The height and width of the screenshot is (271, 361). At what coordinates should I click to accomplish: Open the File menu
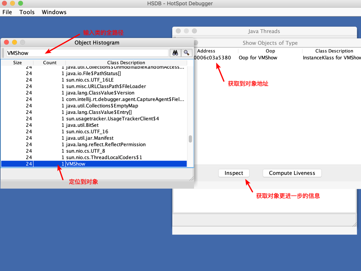[7, 12]
